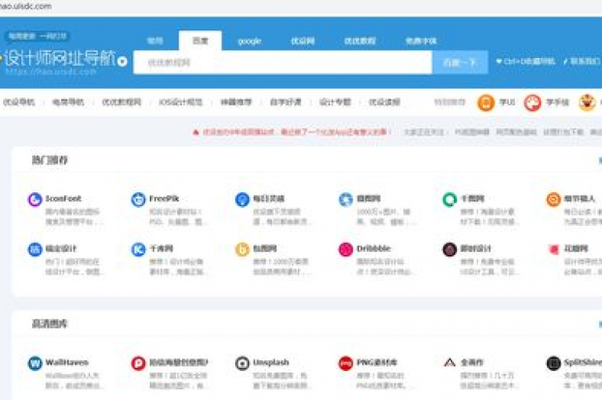Open 优设读报 in the navigation bar
The image size is (602, 400).
click(x=385, y=102)
